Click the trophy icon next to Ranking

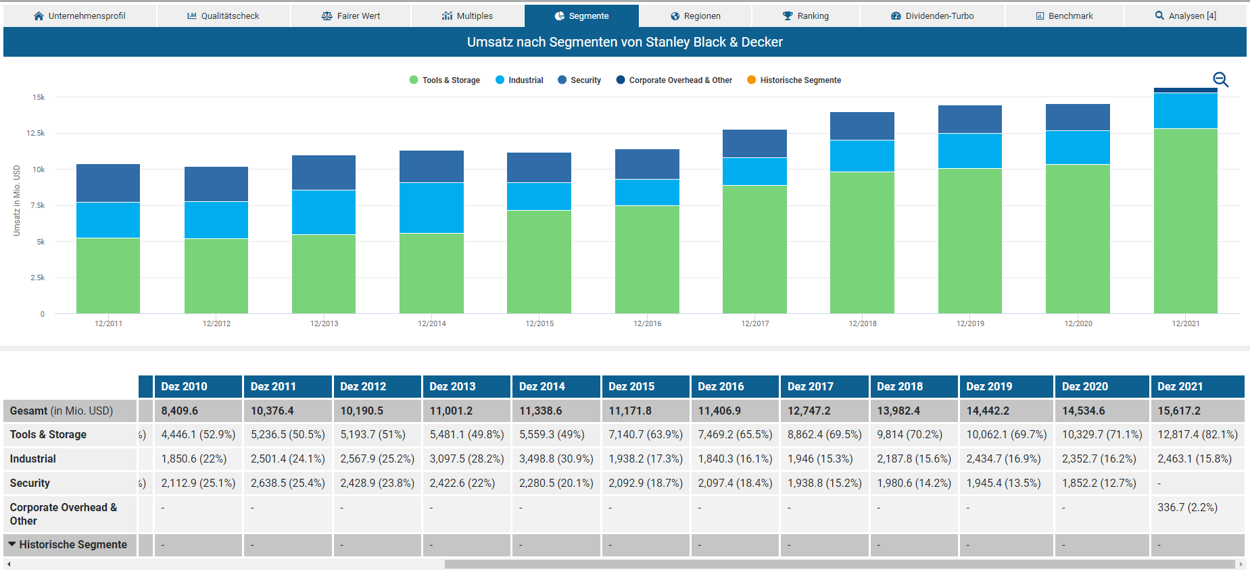[x=788, y=16]
